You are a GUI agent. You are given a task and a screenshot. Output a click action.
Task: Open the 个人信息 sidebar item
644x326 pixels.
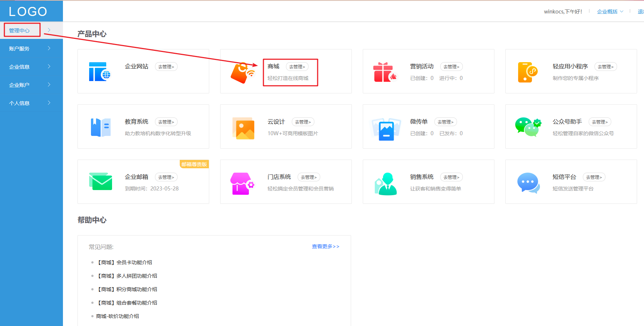[x=31, y=103]
